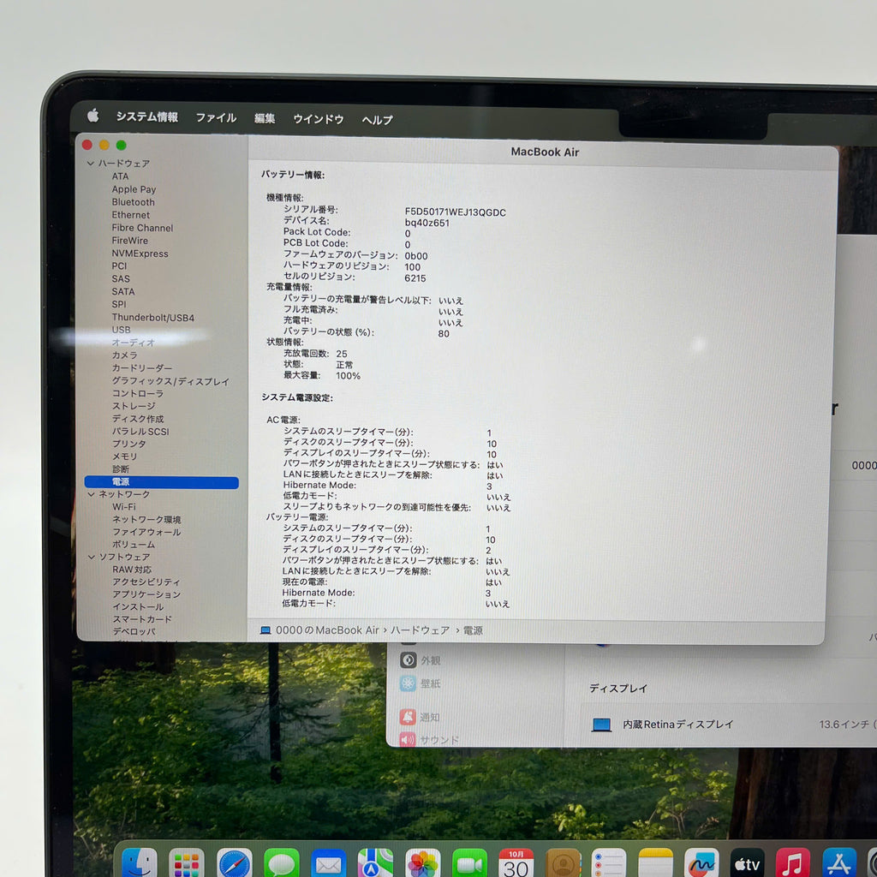Select Bluetooth in the hardware list
Screen dimensions: 877x877
coord(133,202)
